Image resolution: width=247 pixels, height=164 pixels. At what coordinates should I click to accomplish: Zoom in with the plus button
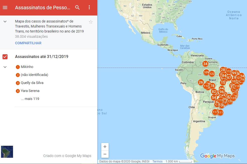(105, 147)
